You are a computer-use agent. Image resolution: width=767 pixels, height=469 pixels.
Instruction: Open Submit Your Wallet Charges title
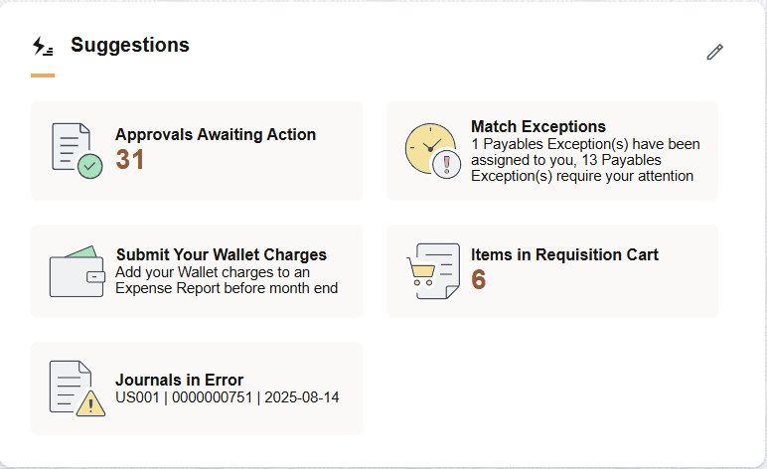222,254
